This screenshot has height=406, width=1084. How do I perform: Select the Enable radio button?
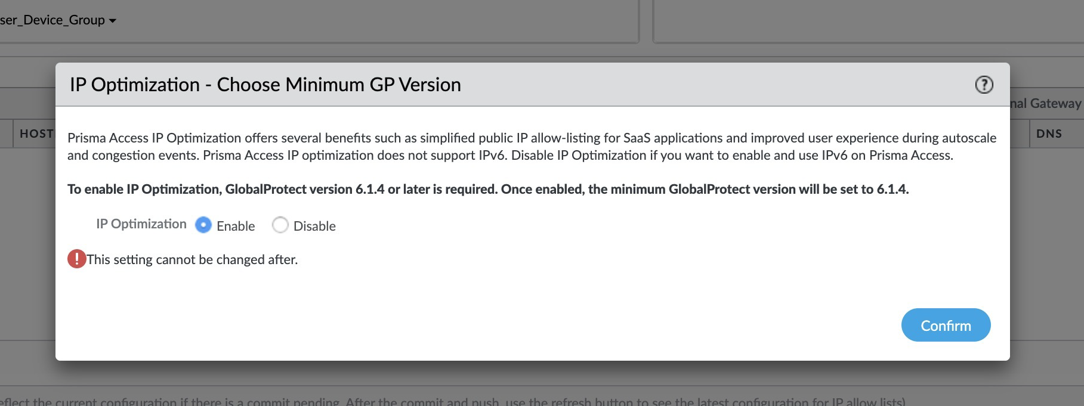pos(203,225)
